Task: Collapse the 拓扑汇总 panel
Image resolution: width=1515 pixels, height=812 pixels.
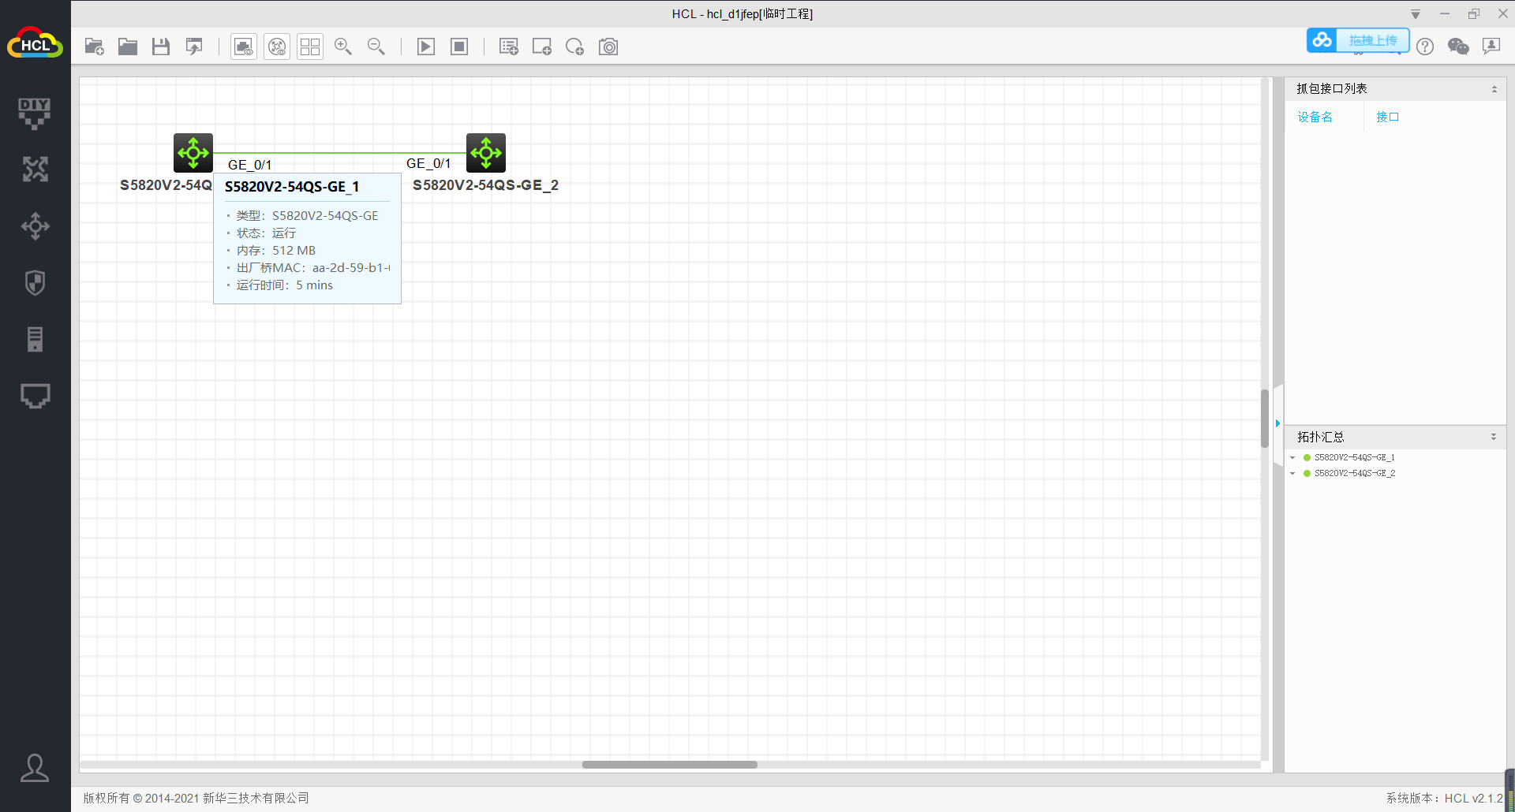Action: (1494, 437)
